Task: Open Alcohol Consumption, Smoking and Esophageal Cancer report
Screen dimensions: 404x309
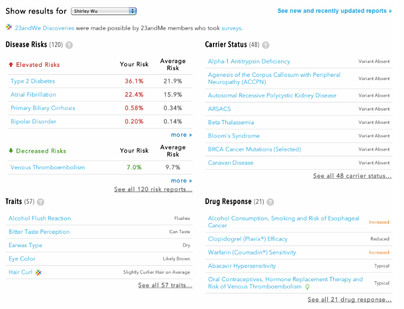Action: [283, 222]
